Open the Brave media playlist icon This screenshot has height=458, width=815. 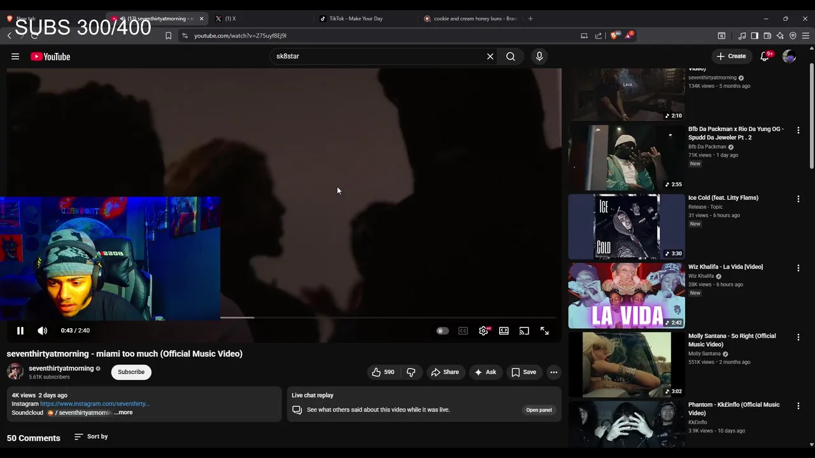click(x=742, y=36)
